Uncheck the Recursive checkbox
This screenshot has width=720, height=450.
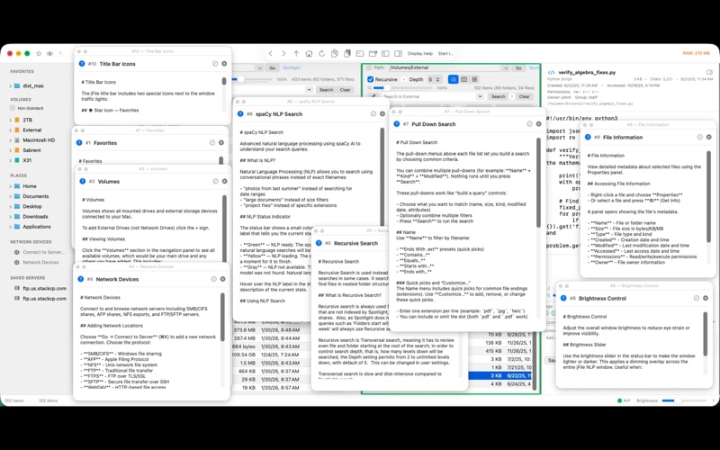[x=371, y=79]
